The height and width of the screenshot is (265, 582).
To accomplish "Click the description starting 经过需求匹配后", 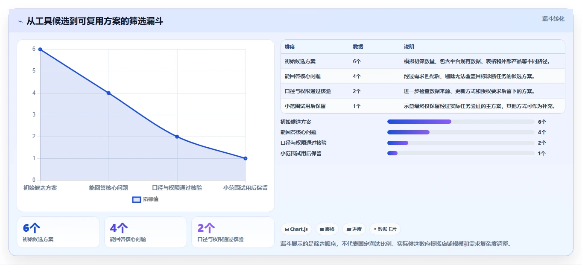I will coord(469,76).
